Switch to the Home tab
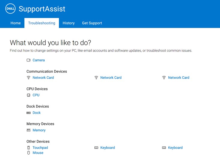This screenshot has height=160, width=220. click(16, 23)
